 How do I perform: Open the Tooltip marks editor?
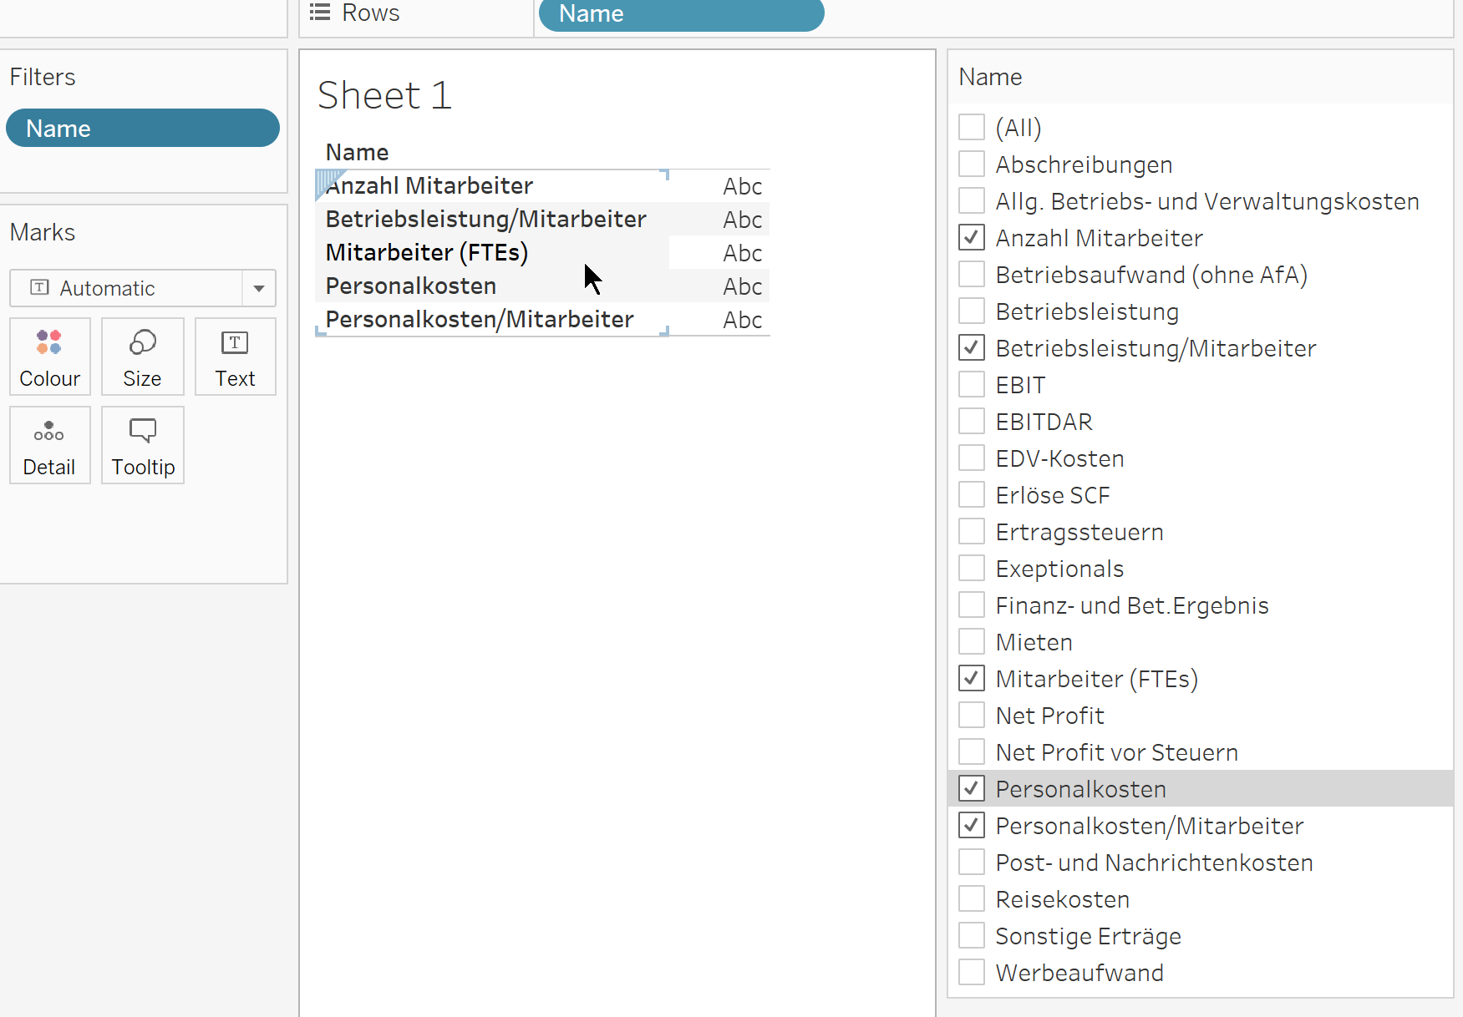point(143,445)
